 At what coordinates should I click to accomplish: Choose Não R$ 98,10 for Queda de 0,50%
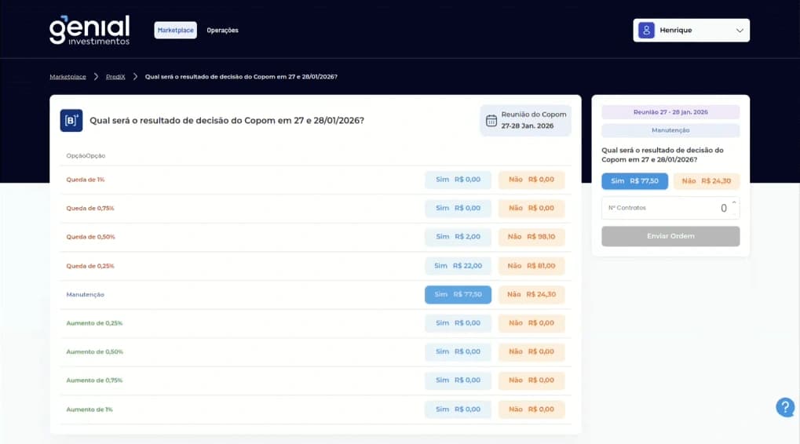tap(532, 237)
